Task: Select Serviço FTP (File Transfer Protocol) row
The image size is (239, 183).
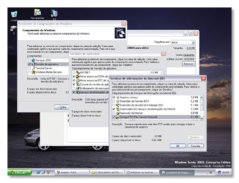Action: [156, 117]
